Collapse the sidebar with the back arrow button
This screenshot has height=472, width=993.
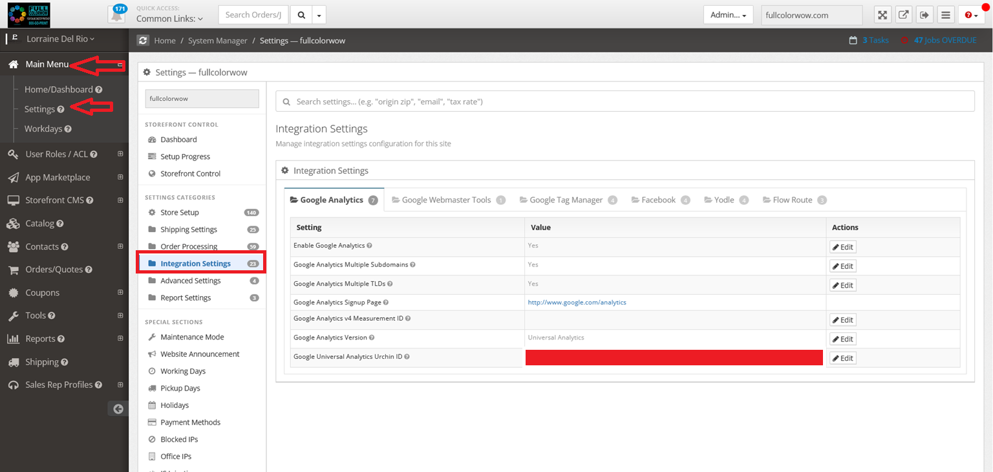point(118,409)
